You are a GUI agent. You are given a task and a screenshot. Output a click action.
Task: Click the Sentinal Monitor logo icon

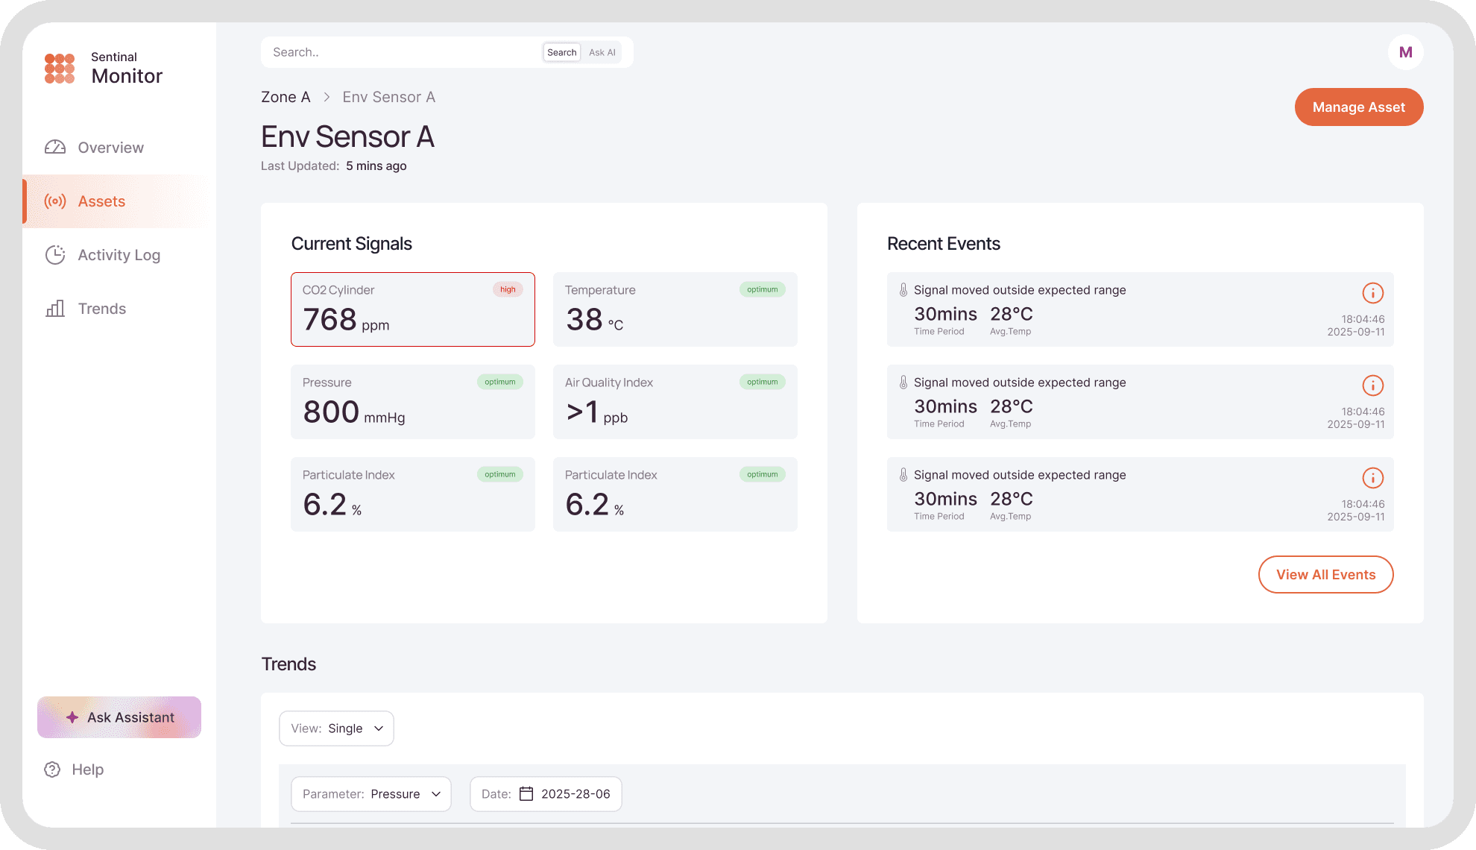(x=60, y=68)
